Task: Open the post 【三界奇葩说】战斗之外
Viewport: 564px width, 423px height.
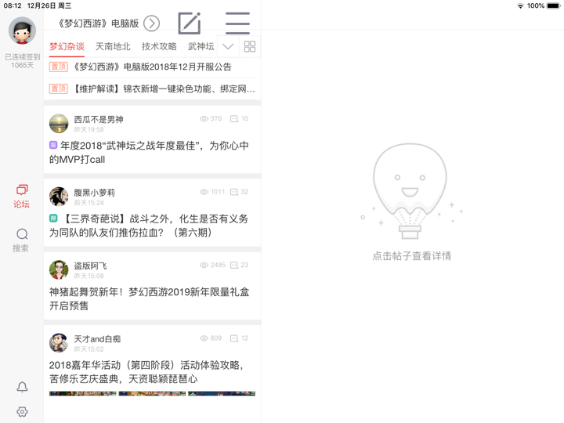Action: 150,226
